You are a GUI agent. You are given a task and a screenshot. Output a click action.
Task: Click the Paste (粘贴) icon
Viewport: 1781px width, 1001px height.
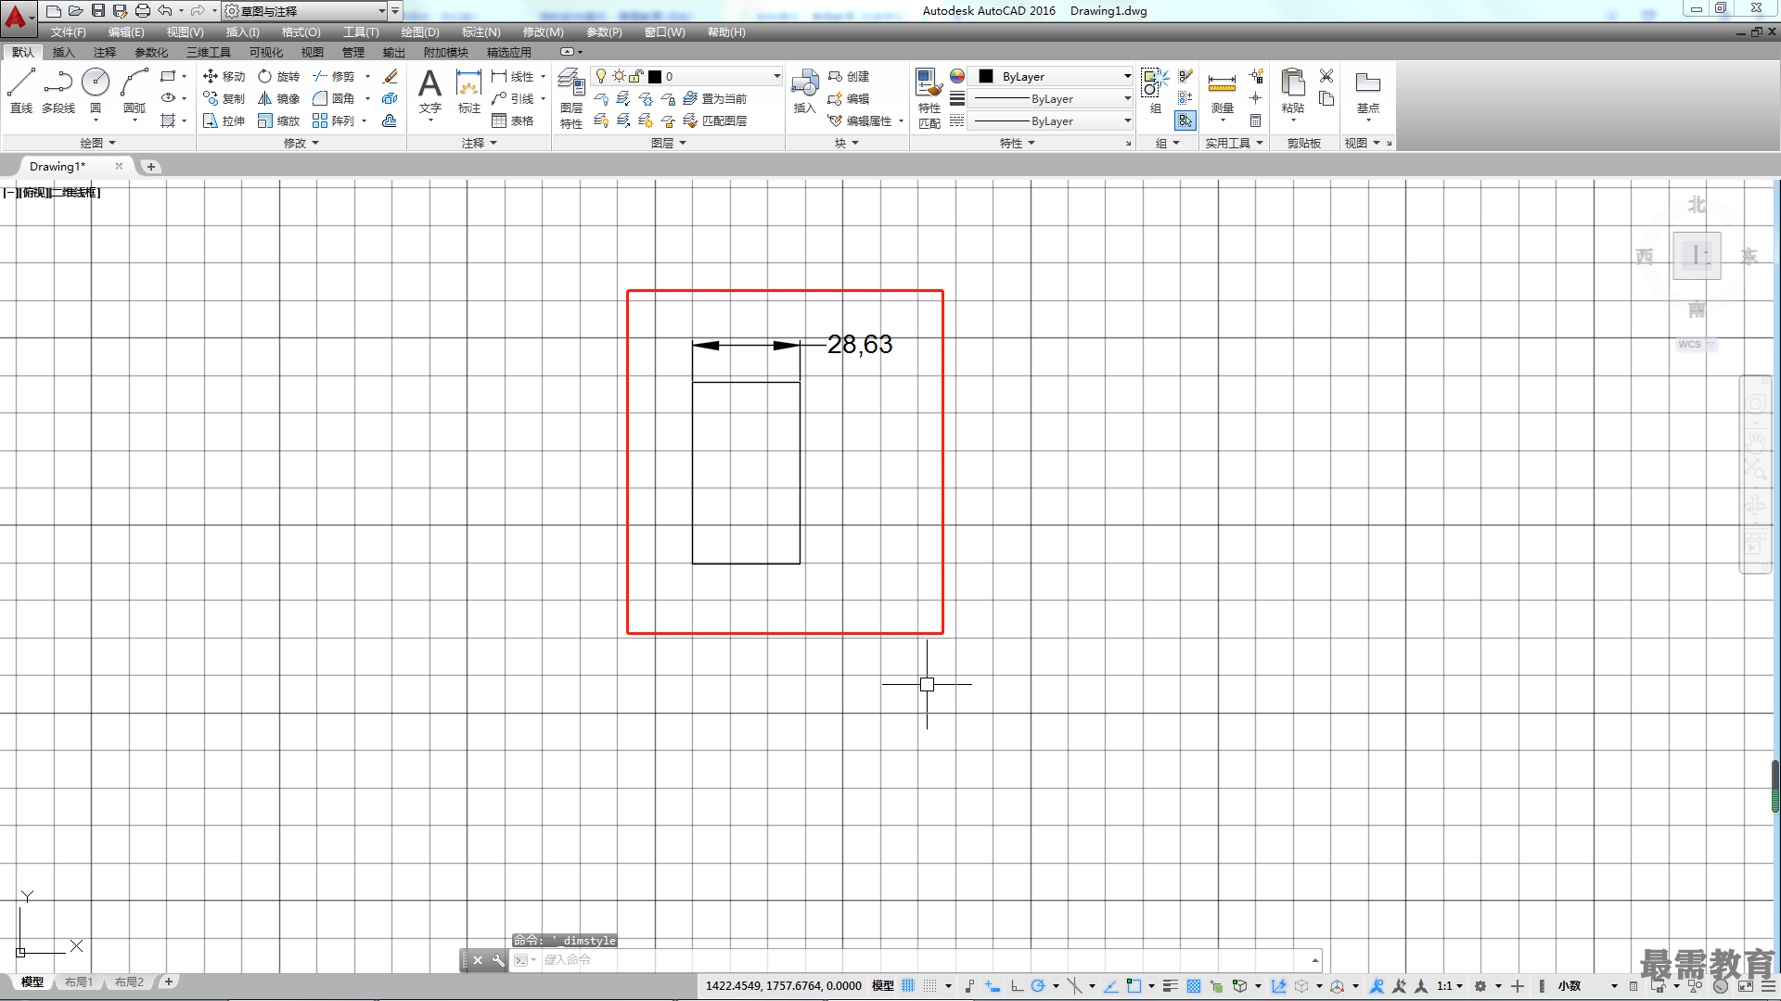coord(1292,91)
